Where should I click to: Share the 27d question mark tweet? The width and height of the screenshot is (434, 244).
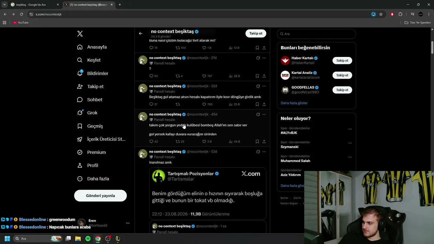(264, 76)
